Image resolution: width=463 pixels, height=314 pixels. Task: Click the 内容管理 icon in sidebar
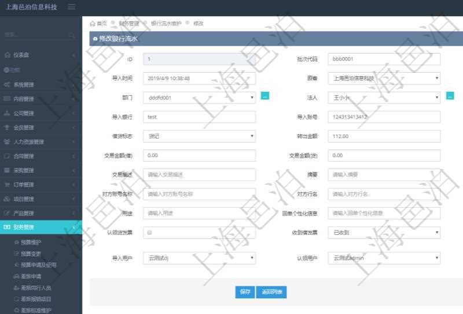(7, 99)
